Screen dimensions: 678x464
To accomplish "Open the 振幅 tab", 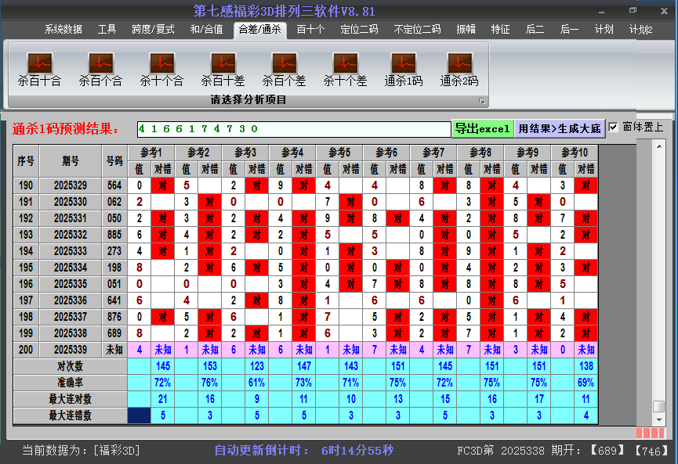I will (466, 30).
